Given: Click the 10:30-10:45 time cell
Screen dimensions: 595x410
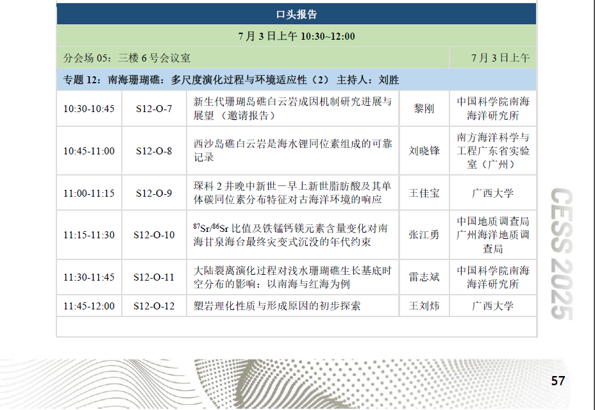Looking at the screenshot, I should (x=88, y=108).
